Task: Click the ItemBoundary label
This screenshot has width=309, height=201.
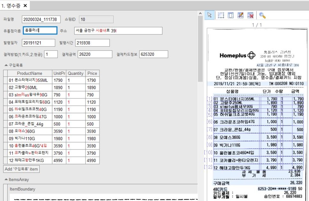Action: click(22, 189)
